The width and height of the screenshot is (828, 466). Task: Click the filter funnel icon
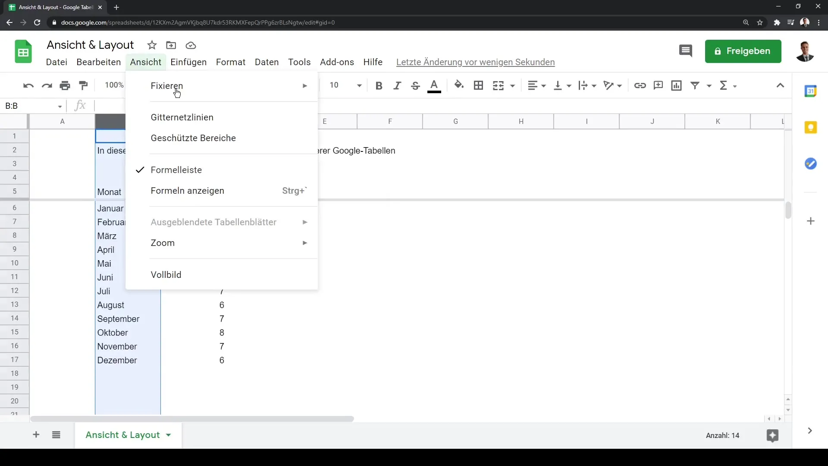pyautogui.click(x=695, y=85)
